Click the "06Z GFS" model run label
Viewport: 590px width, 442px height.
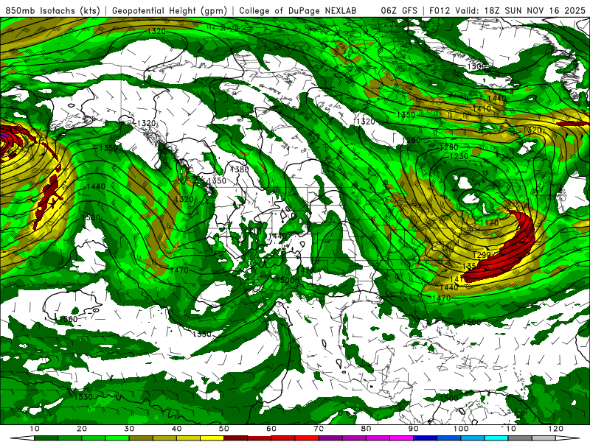[x=399, y=10]
